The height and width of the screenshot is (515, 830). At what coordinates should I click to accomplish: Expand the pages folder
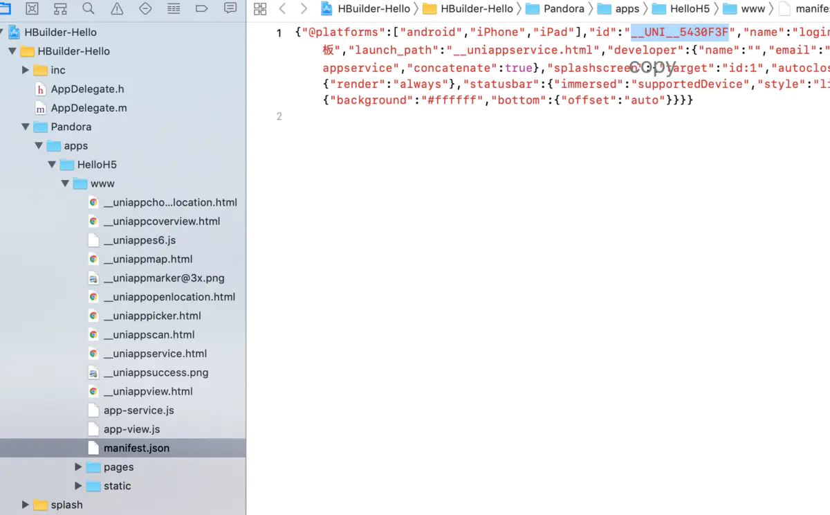78,467
